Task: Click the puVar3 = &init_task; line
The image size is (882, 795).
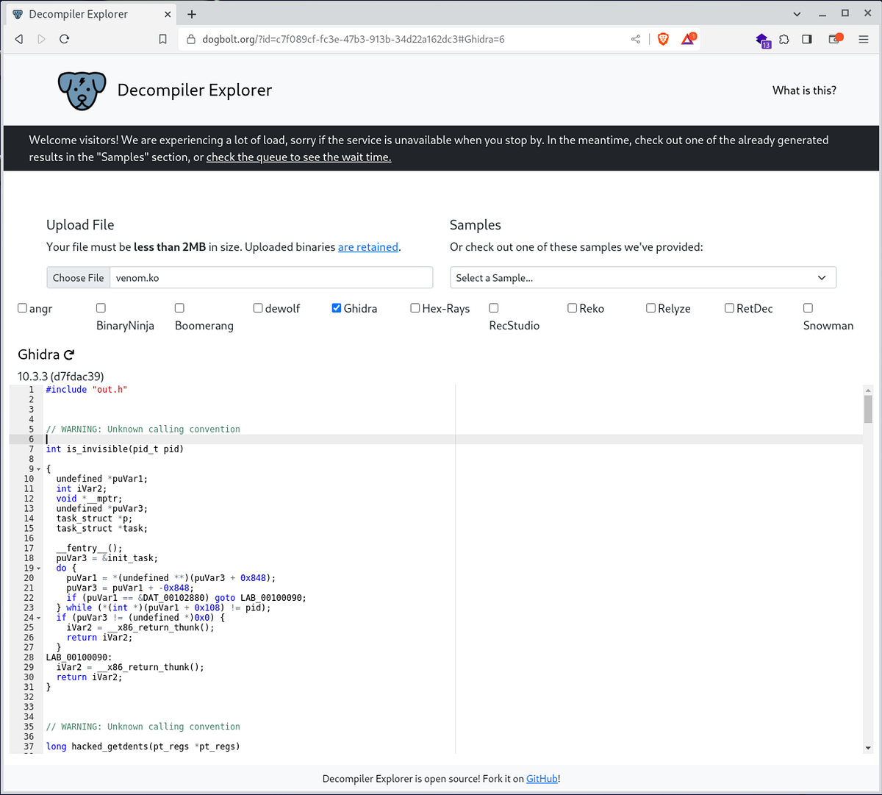Action: point(107,558)
